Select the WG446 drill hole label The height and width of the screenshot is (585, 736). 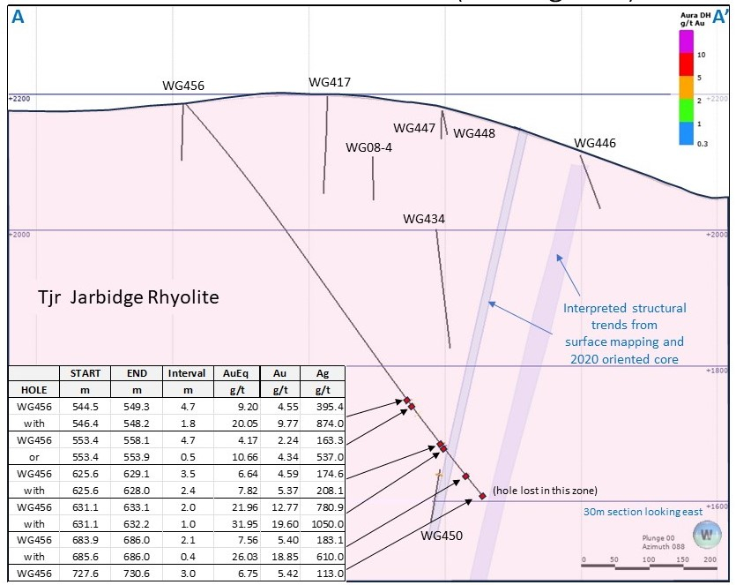[595, 143]
